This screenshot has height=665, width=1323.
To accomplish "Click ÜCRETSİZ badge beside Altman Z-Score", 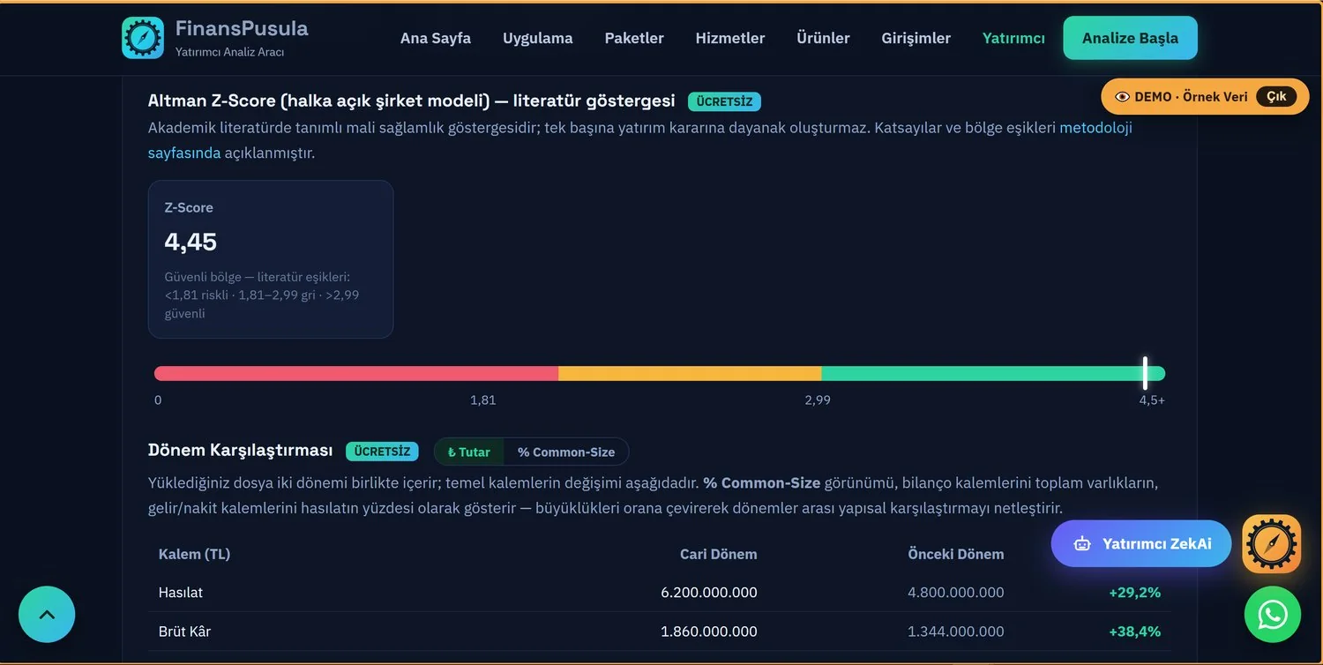I will 724,101.
